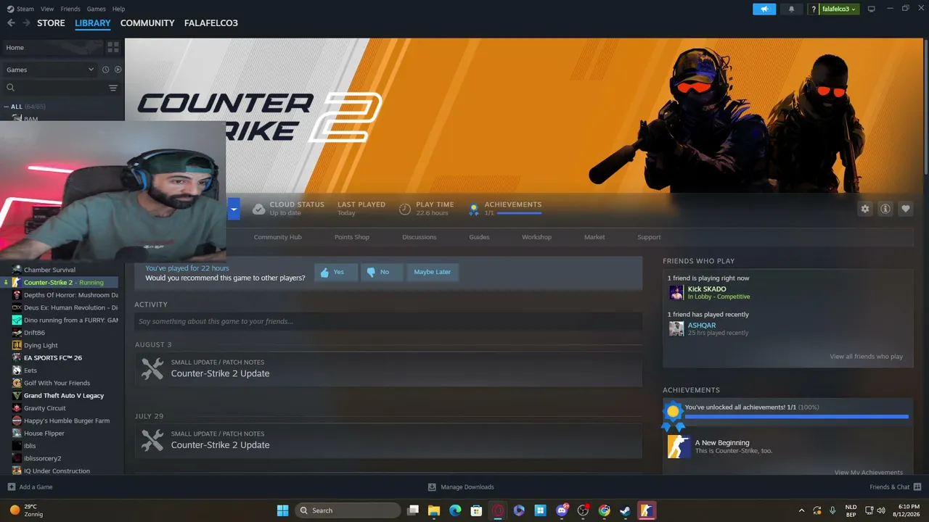Open the FALAFELCO3 profile tab

tap(211, 23)
